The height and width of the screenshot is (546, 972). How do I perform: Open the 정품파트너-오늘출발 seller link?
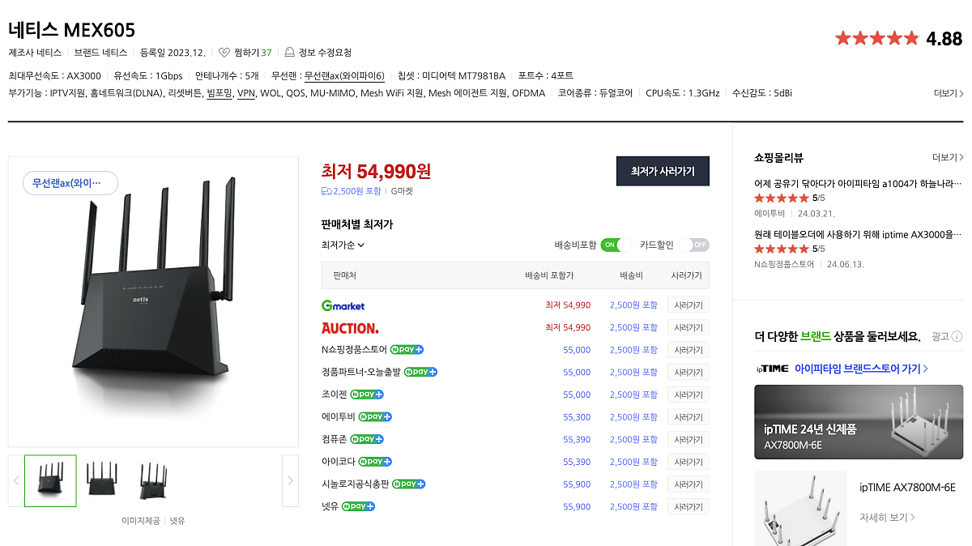point(361,372)
